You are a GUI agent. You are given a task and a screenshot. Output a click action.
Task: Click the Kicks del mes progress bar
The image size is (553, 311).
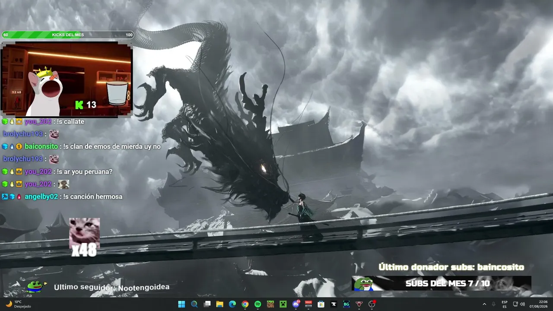(68, 35)
